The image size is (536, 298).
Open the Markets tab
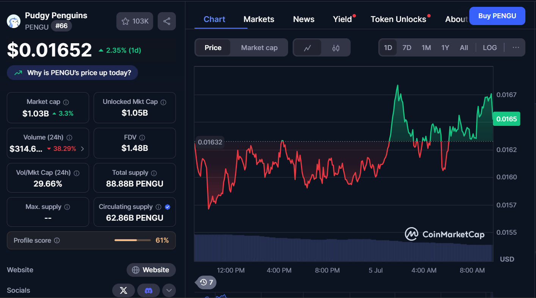click(x=259, y=19)
